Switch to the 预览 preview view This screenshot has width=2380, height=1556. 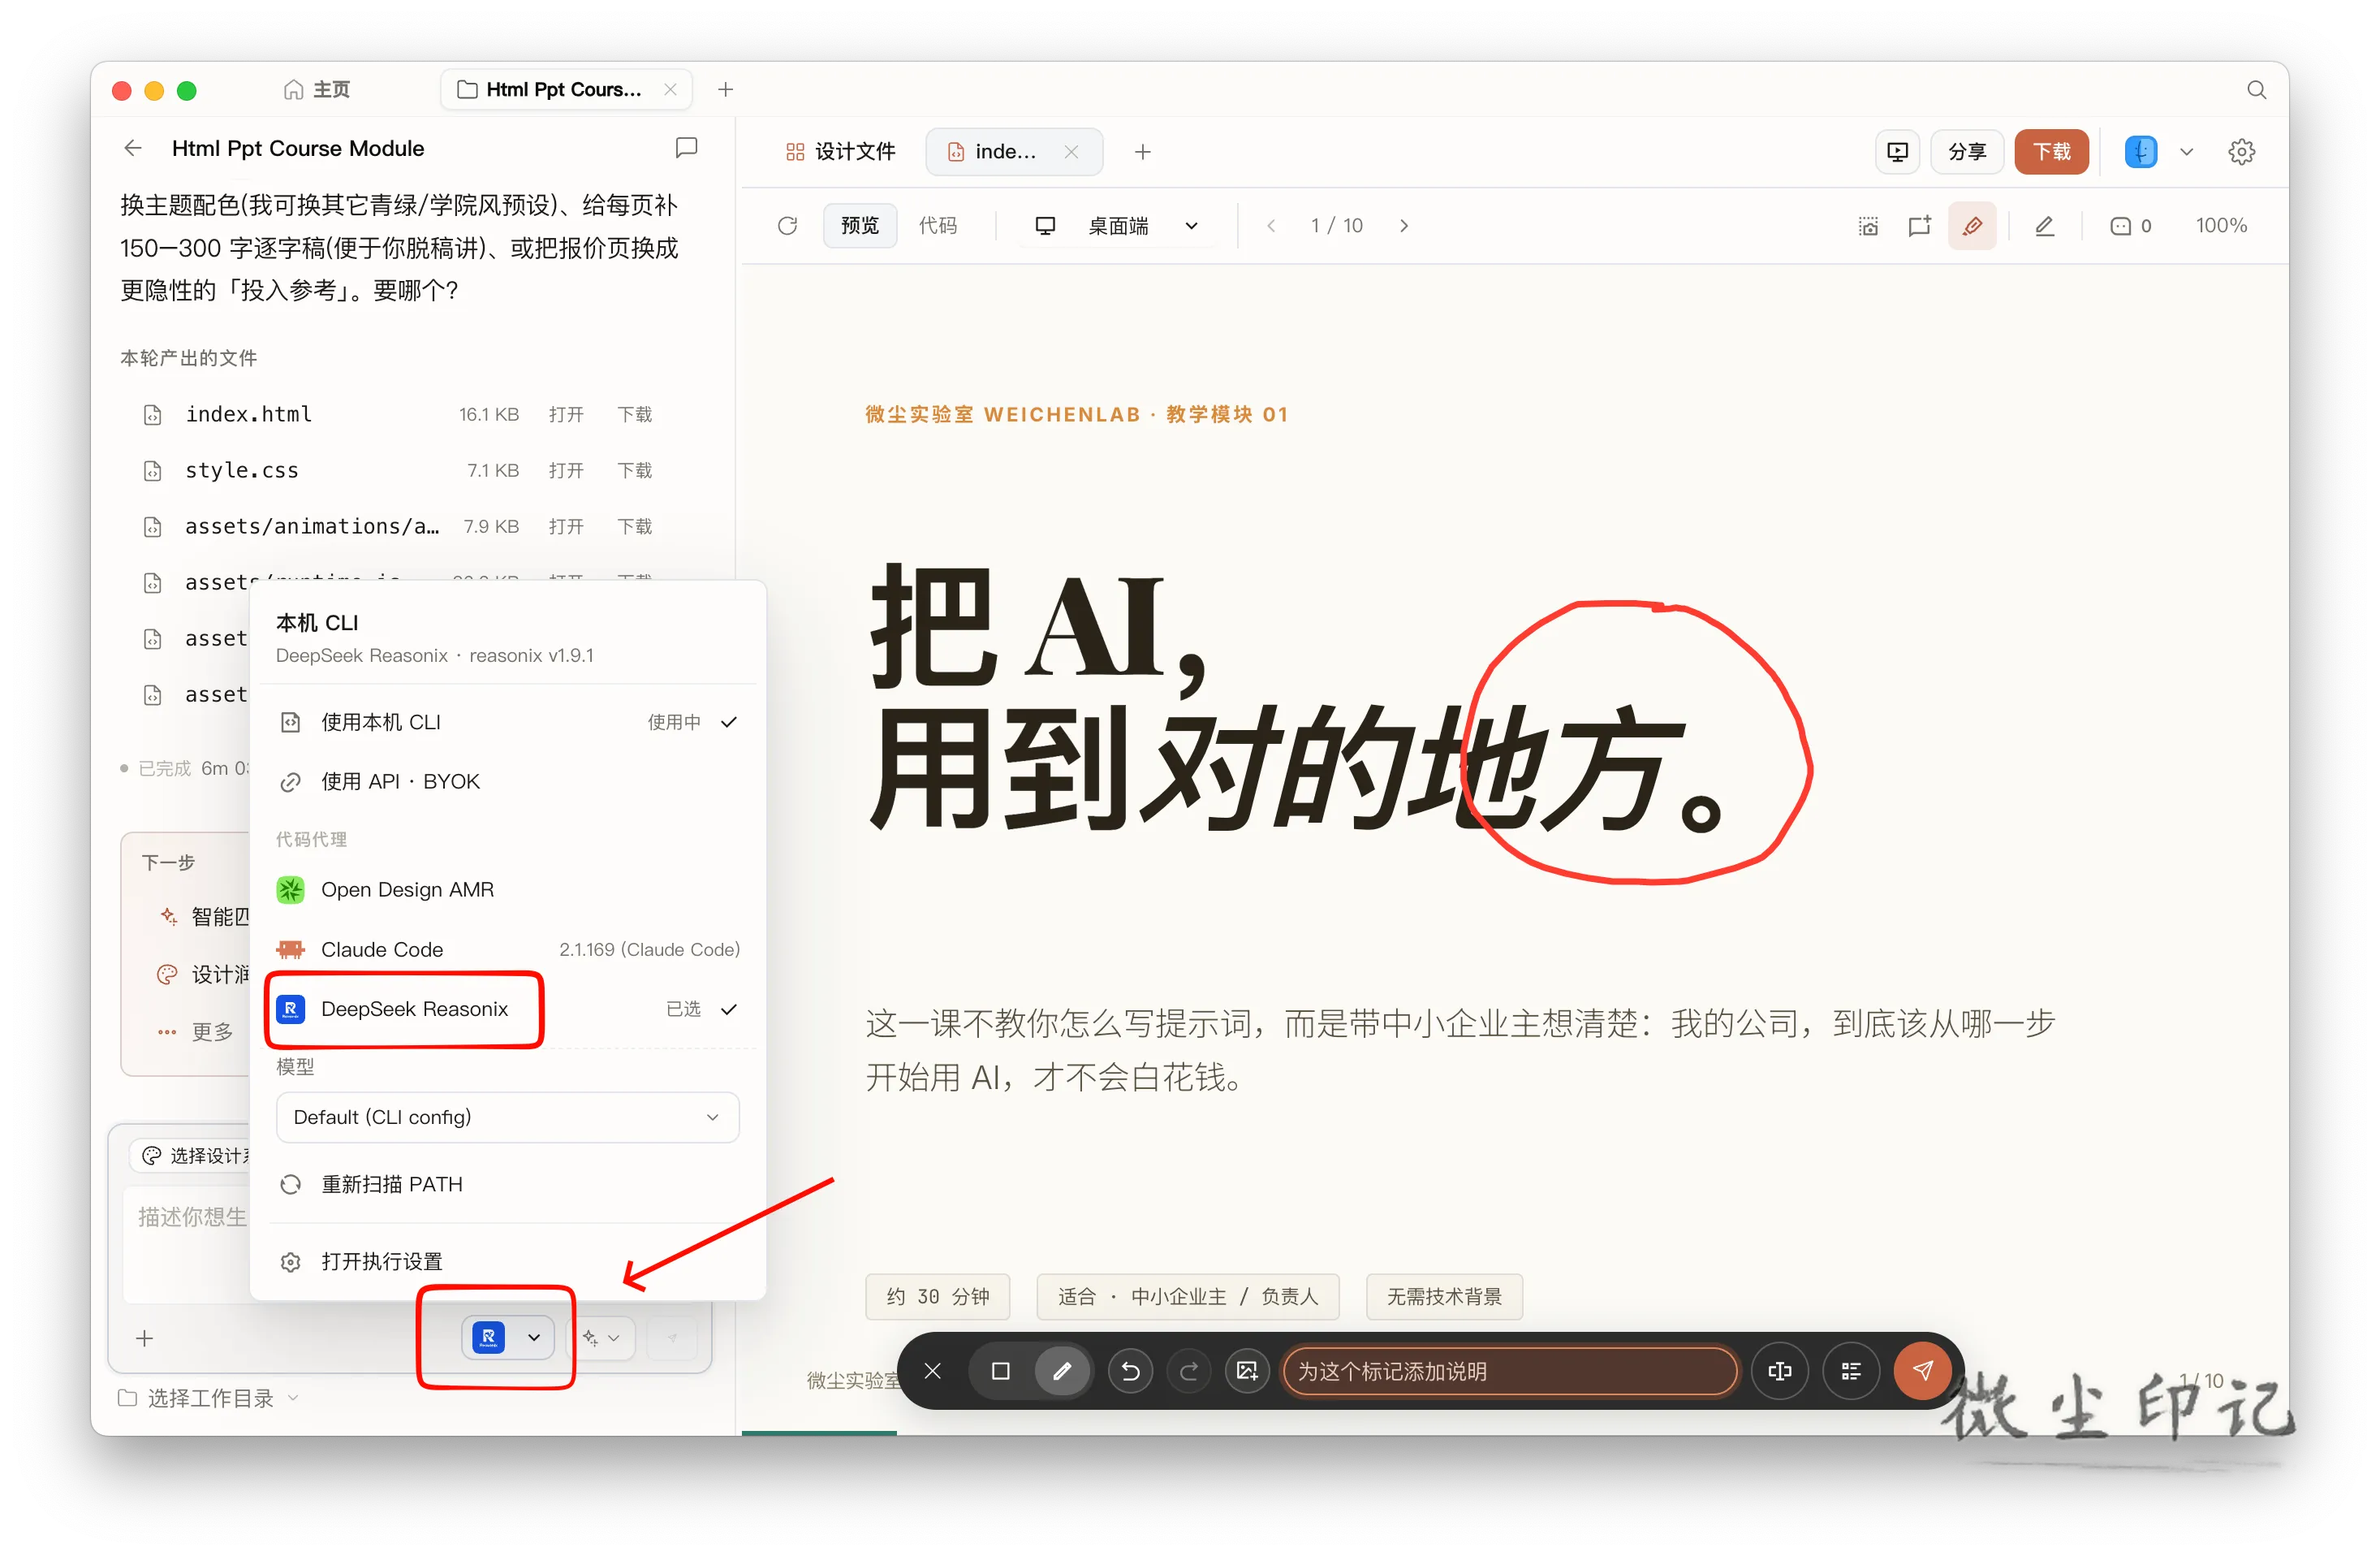(x=859, y=226)
